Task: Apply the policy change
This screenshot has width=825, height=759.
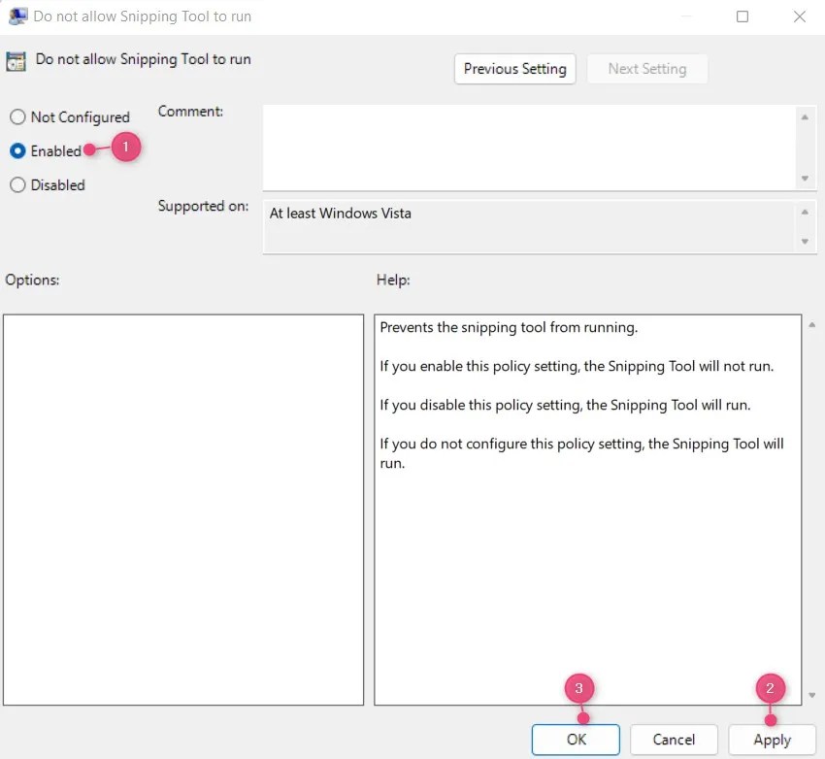Action: 772,740
